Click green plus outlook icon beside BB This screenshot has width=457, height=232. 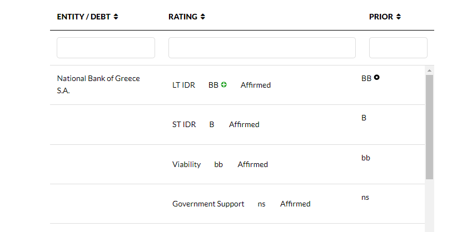tap(224, 85)
